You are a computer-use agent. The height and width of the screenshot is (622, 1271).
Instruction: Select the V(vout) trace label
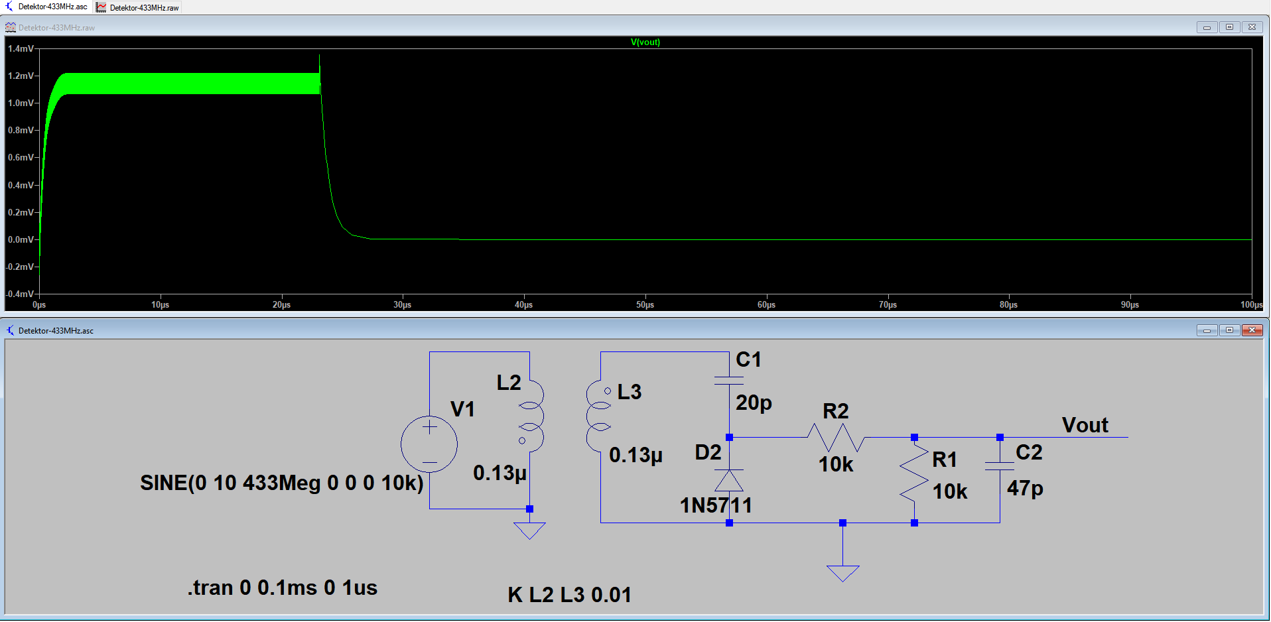click(x=645, y=42)
